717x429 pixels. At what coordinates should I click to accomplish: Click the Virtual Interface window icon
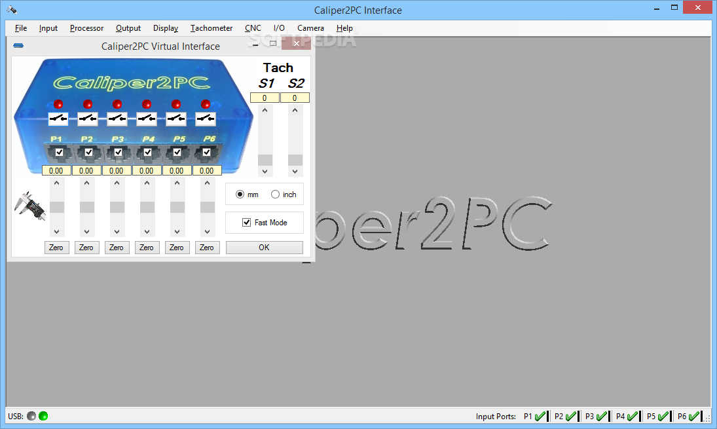click(18, 46)
